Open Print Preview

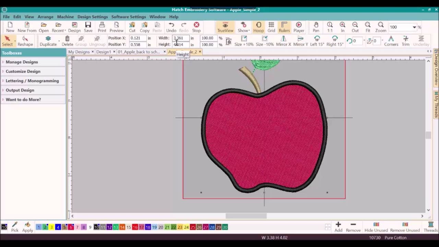pos(117,27)
